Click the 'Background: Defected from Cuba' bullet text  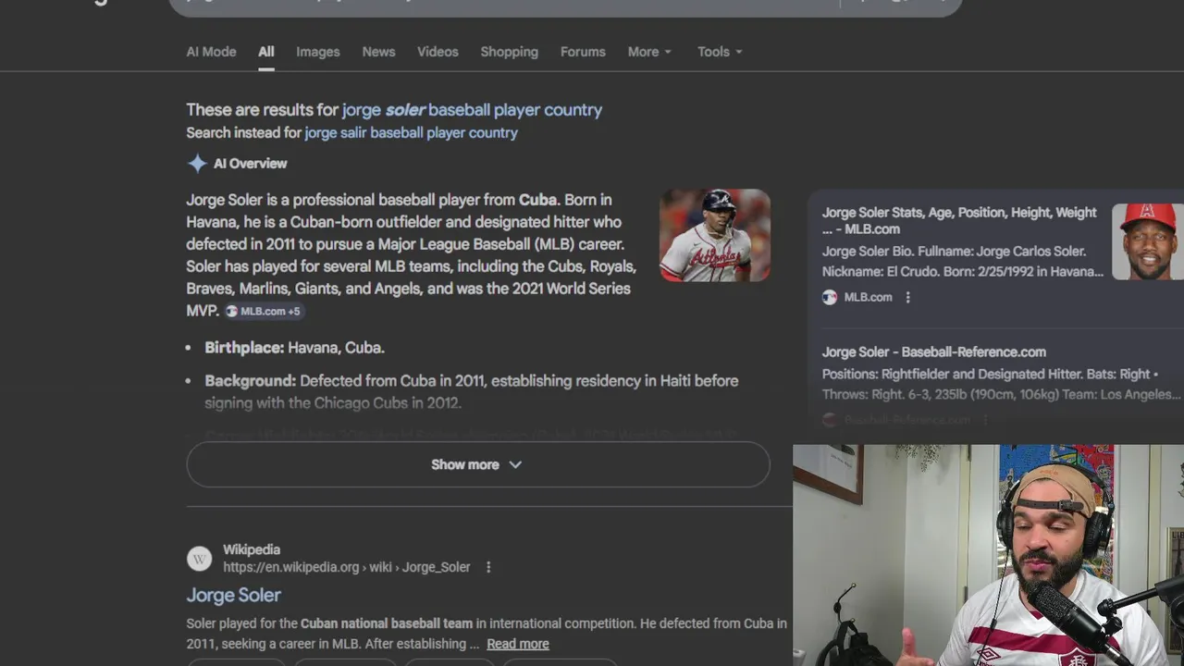click(472, 391)
